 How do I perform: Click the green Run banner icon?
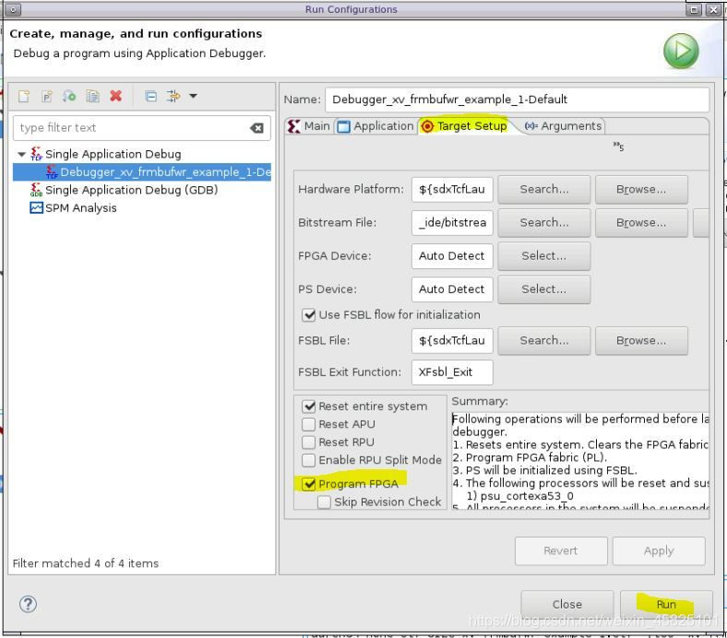coord(681,51)
